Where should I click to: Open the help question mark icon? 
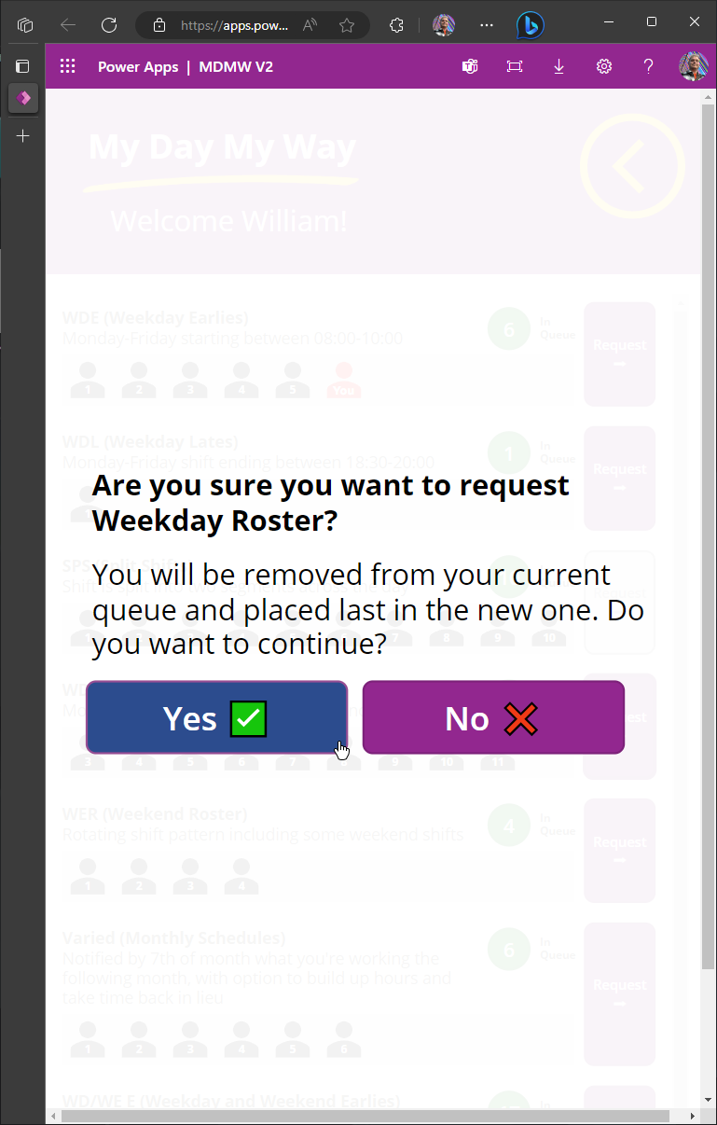pyautogui.click(x=649, y=66)
